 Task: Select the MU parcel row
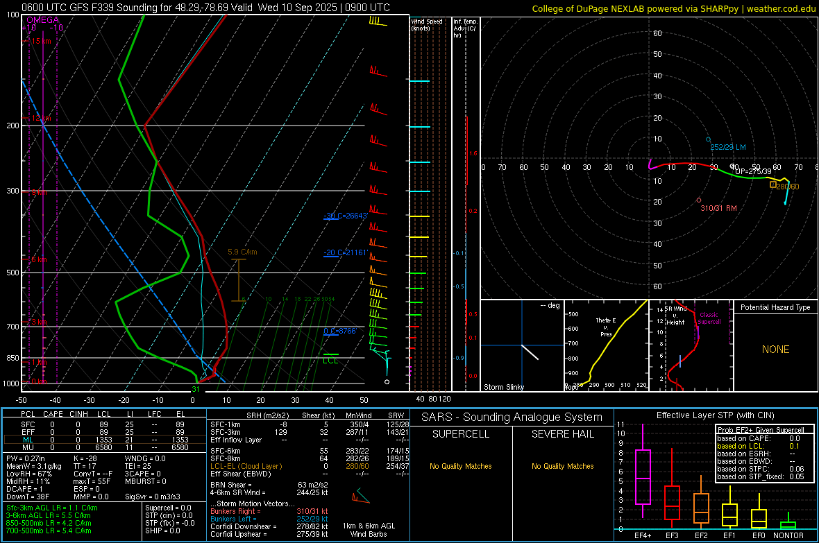coord(105,447)
